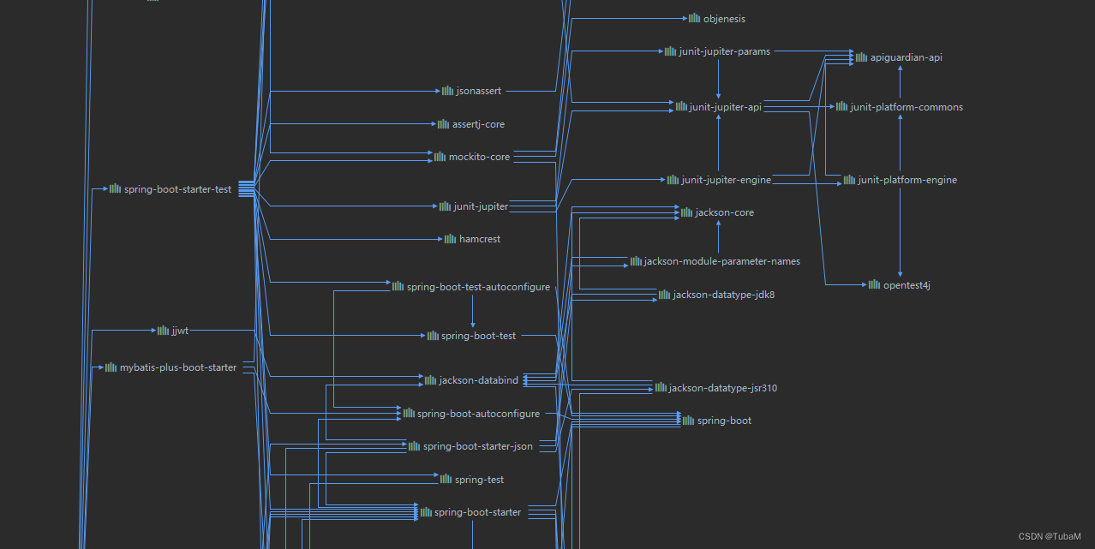Select the jackson-databind dependency node

pos(472,379)
